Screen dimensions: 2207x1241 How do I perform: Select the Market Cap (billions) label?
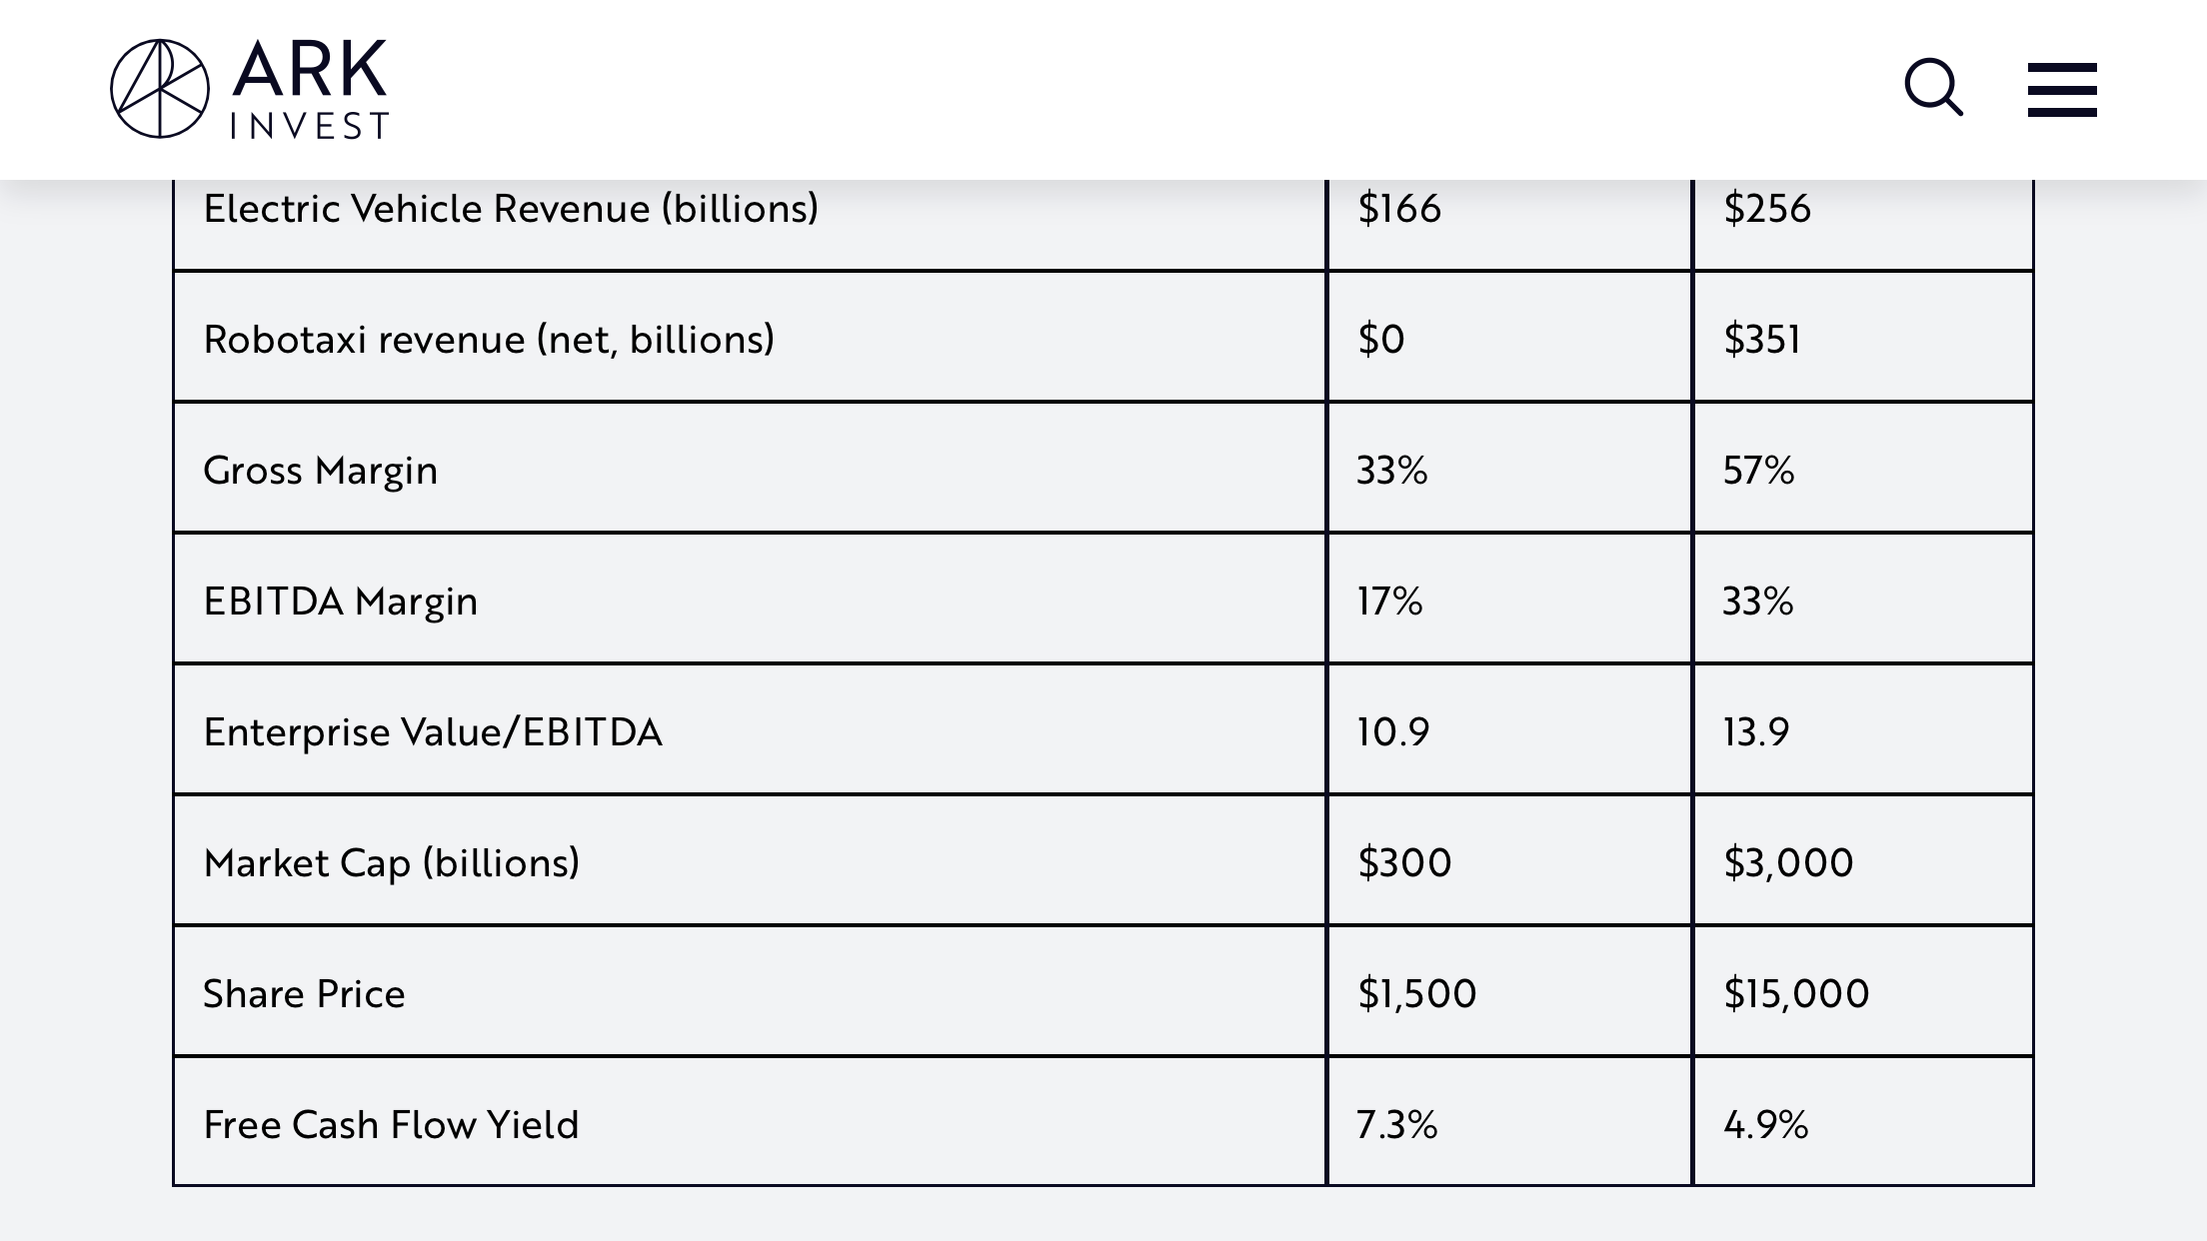pyautogui.click(x=391, y=863)
